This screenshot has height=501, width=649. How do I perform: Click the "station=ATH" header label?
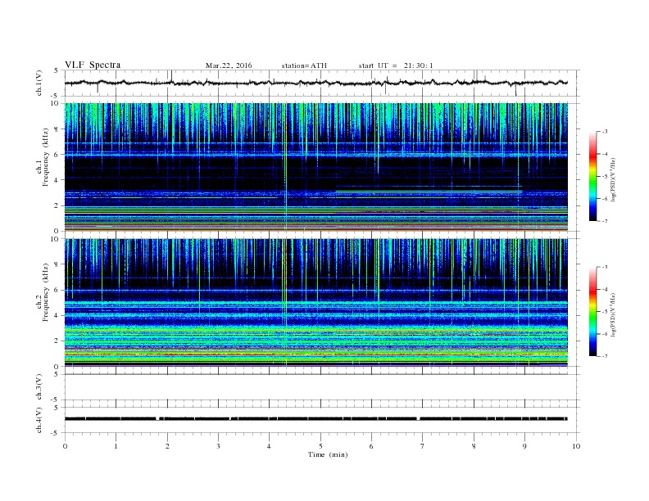pyautogui.click(x=304, y=65)
